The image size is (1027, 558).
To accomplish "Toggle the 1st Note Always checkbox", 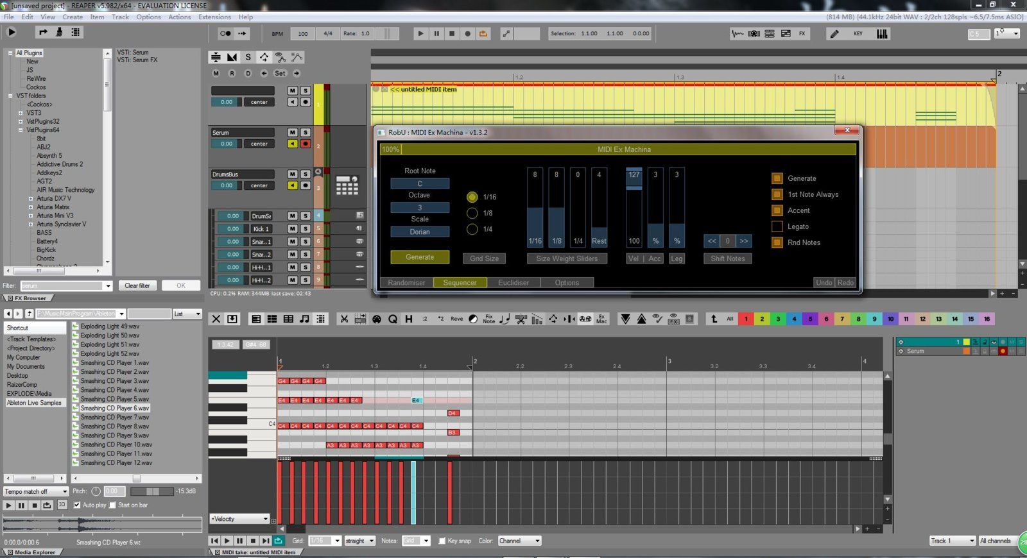I will point(777,194).
